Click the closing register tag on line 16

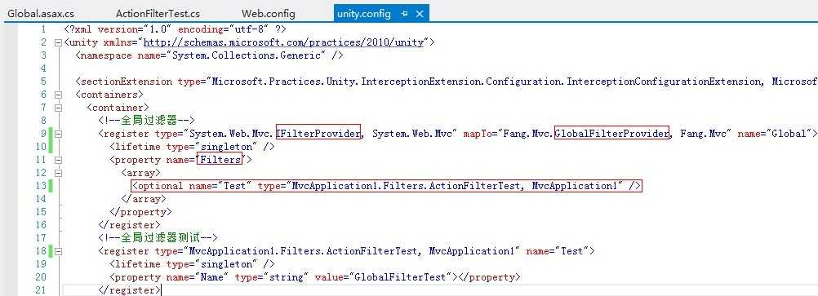click(x=129, y=225)
